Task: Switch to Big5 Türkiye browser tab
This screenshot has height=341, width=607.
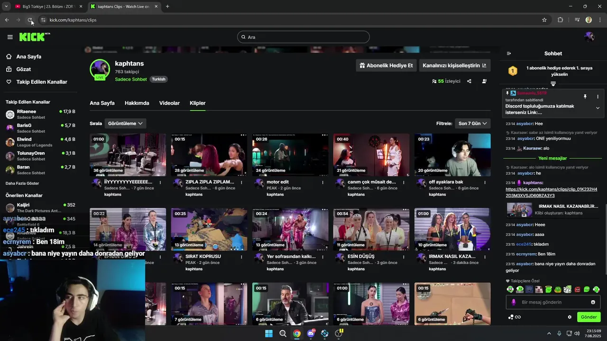Action: tap(48, 6)
